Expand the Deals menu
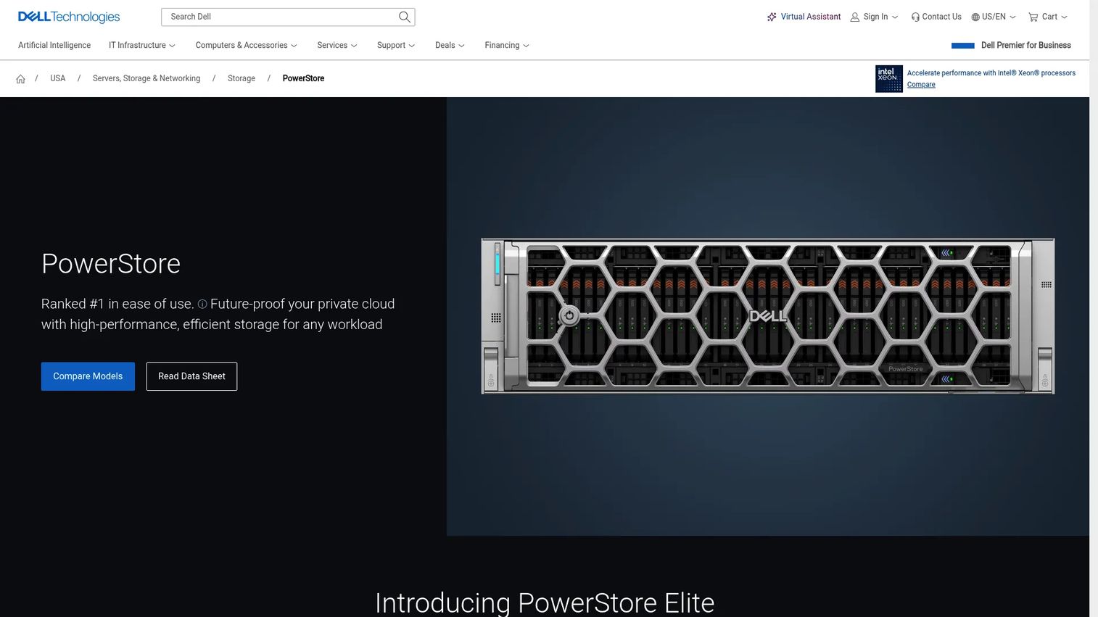 tap(450, 45)
